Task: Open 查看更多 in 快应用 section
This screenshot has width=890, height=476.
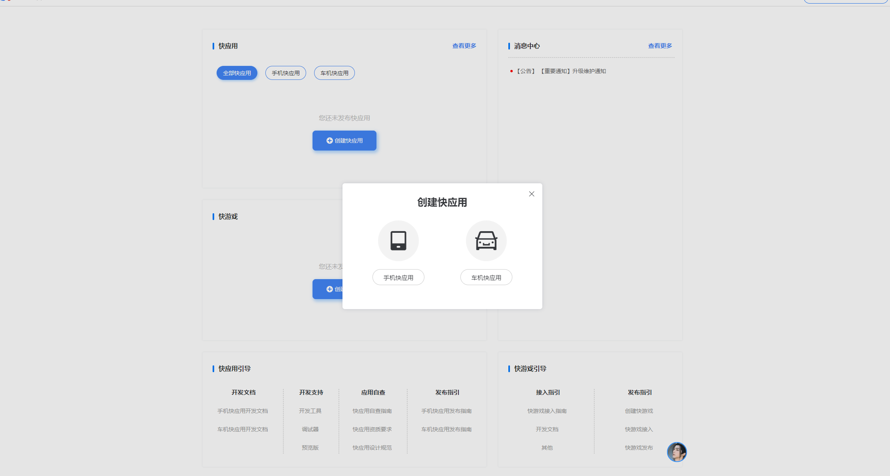Action: [464, 46]
